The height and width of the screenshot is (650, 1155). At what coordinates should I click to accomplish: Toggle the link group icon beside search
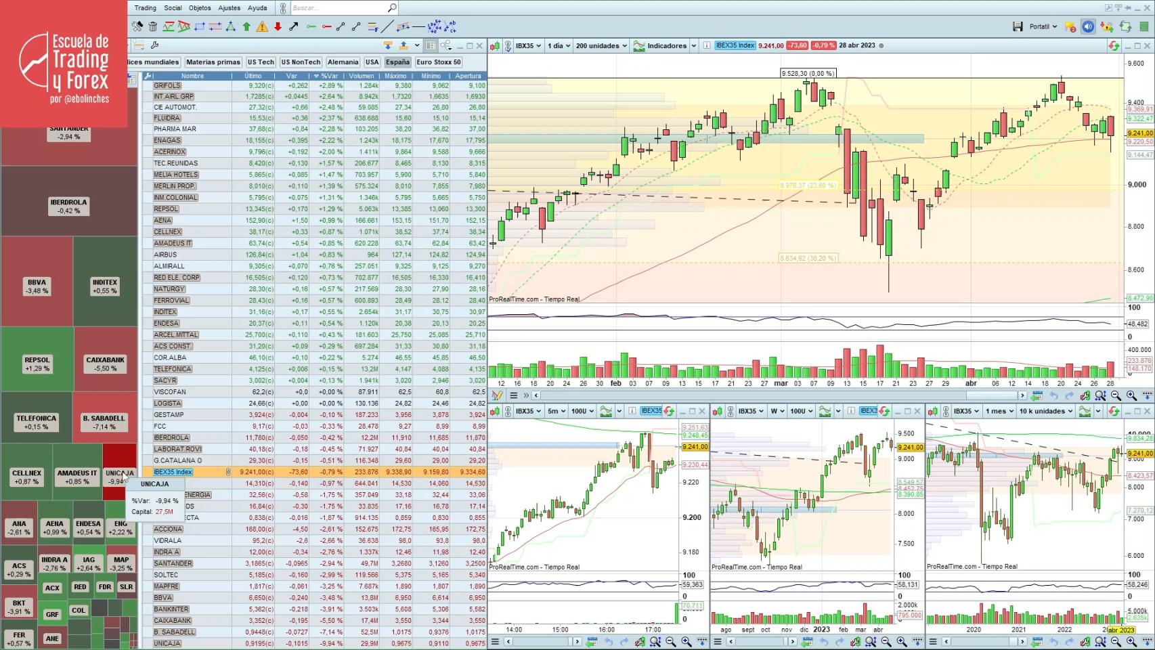(x=283, y=7)
